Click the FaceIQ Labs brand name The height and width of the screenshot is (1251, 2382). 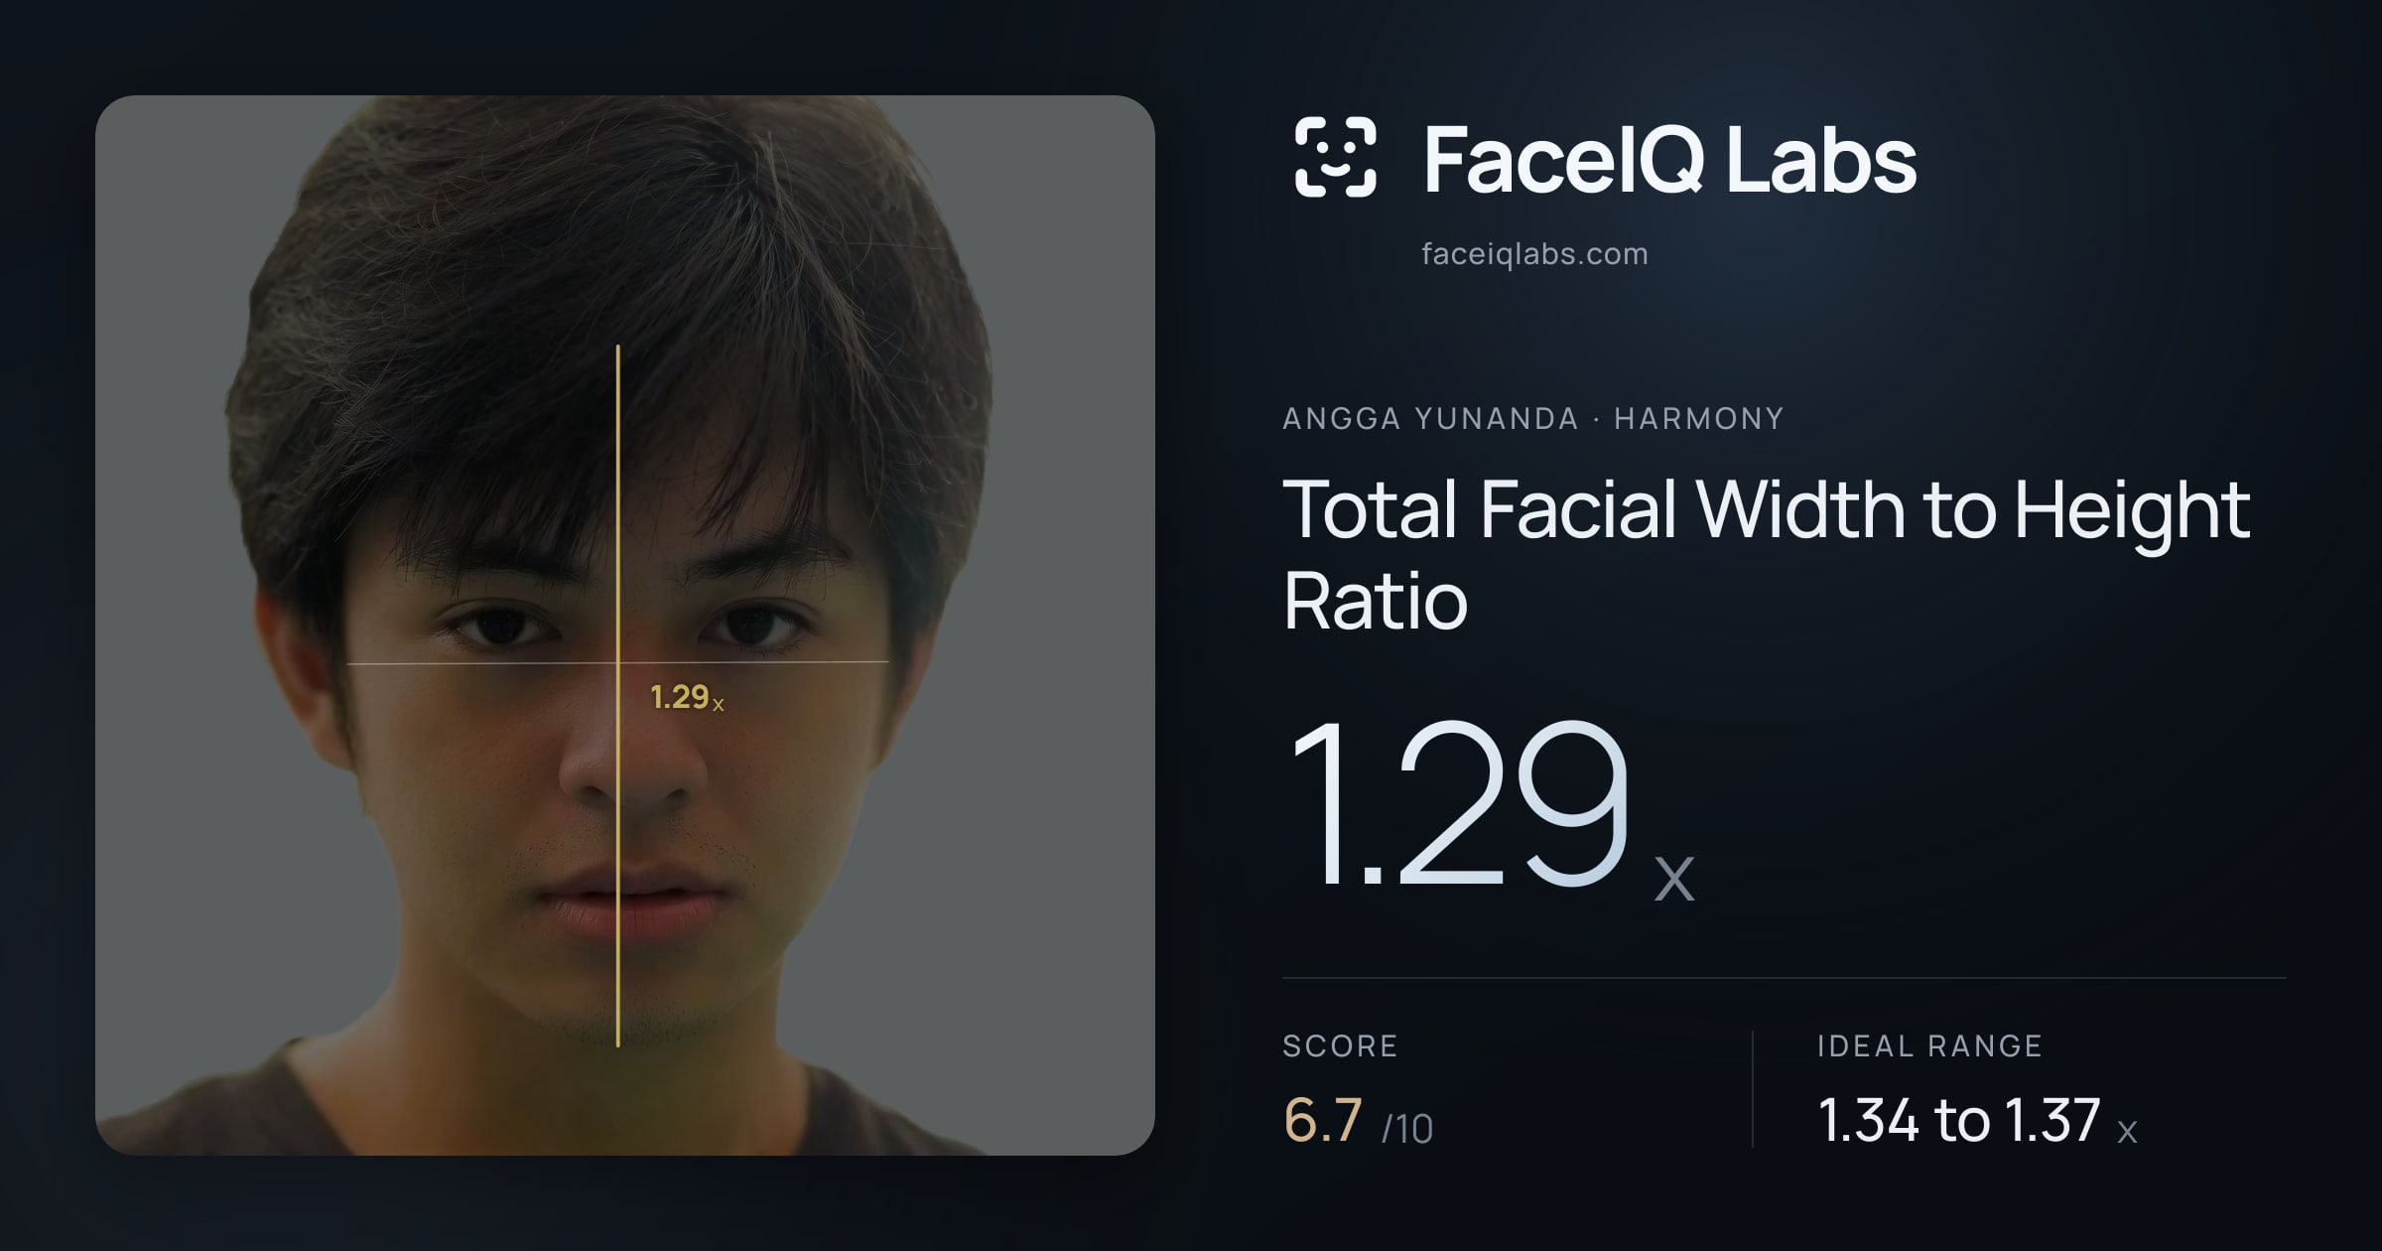click(1669, 160)
